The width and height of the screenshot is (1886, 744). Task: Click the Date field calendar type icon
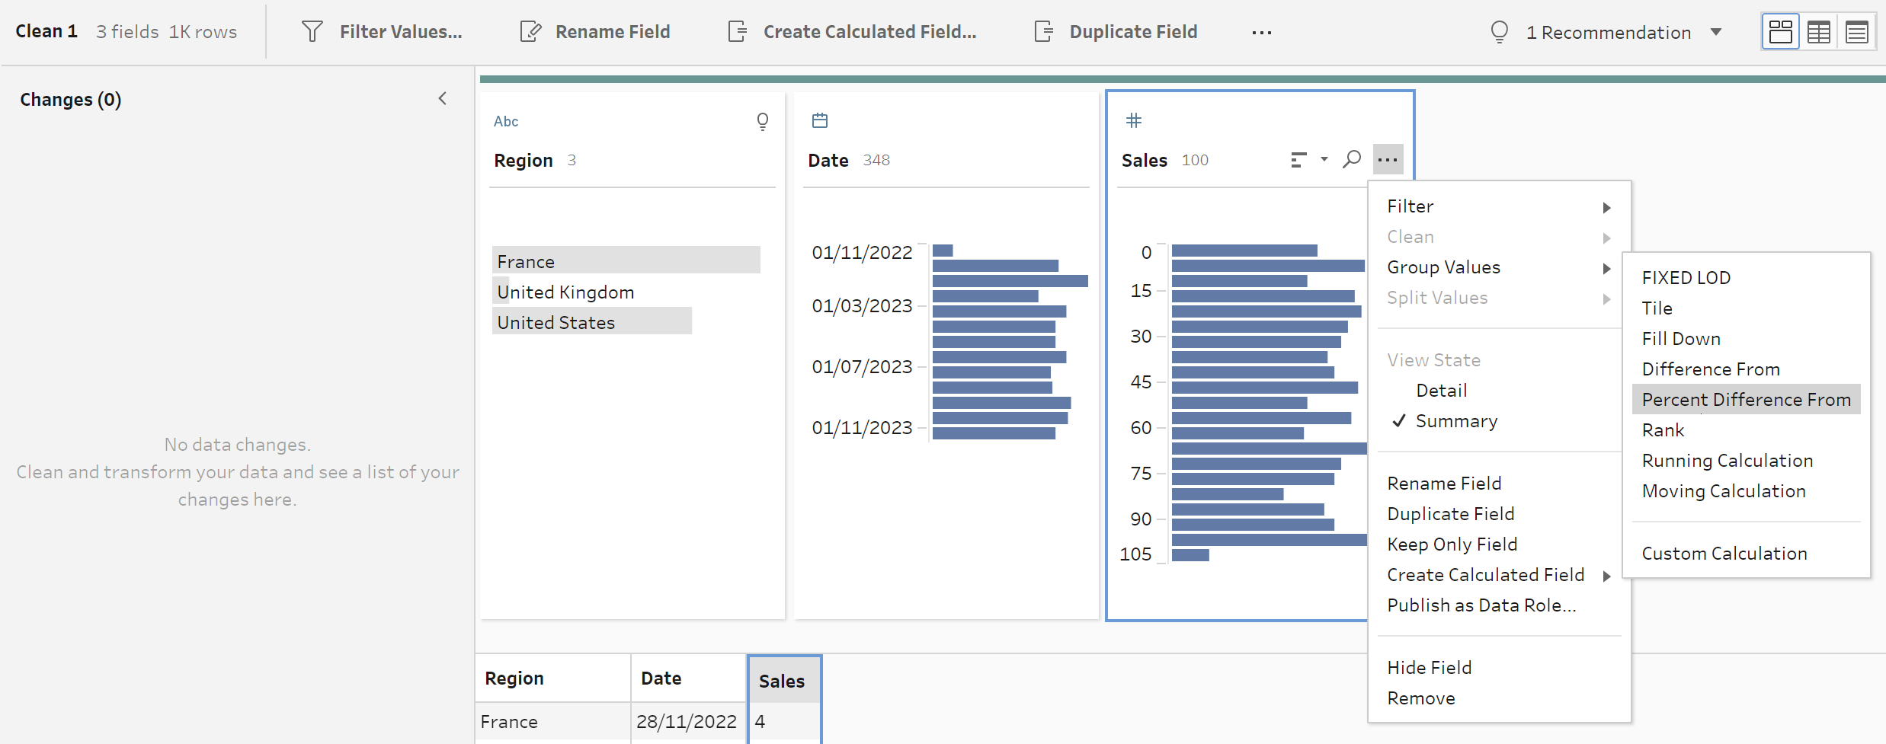click(x=820, y=120)
